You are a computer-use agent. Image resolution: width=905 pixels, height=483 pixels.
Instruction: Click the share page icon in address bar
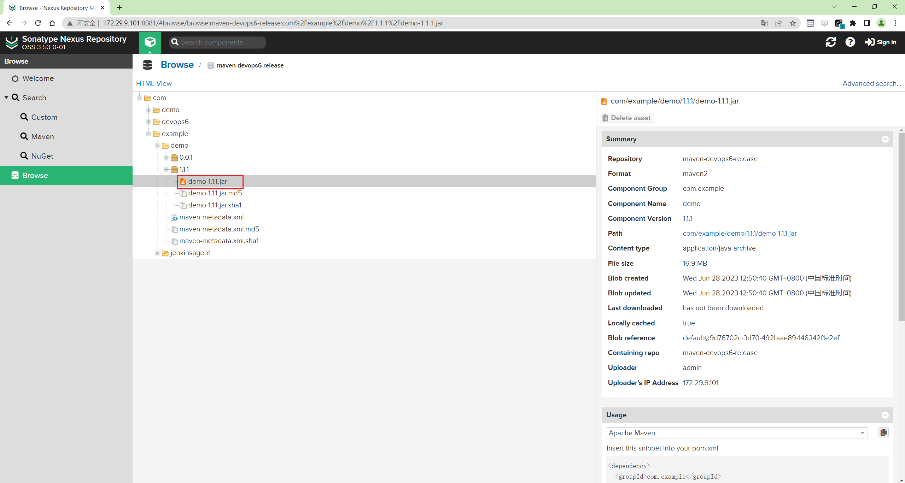pos(778,23)
